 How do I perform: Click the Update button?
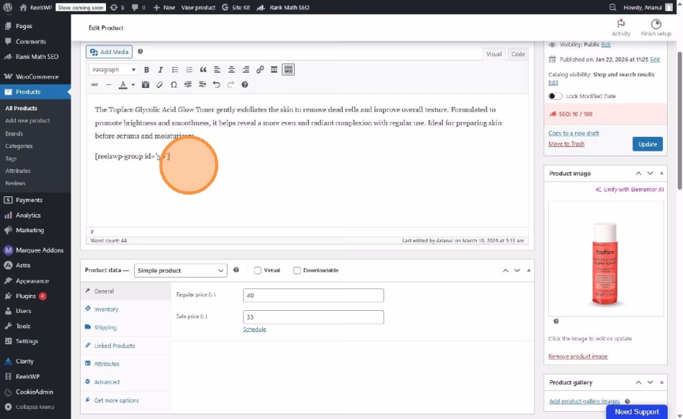click(x=647, y=144)
